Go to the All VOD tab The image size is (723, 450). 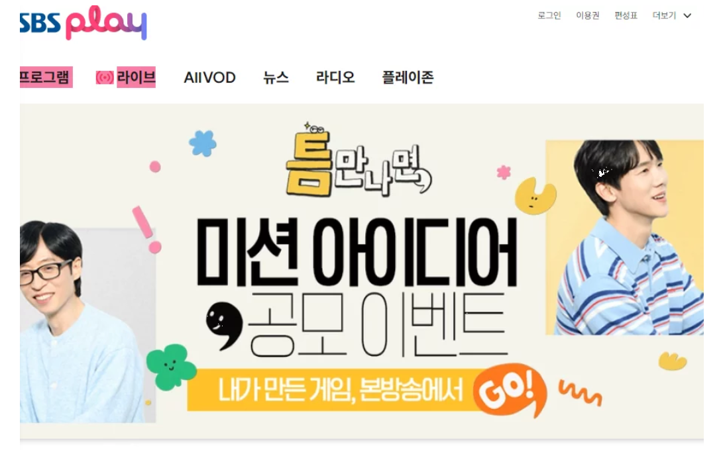click(x=210, y=77)
